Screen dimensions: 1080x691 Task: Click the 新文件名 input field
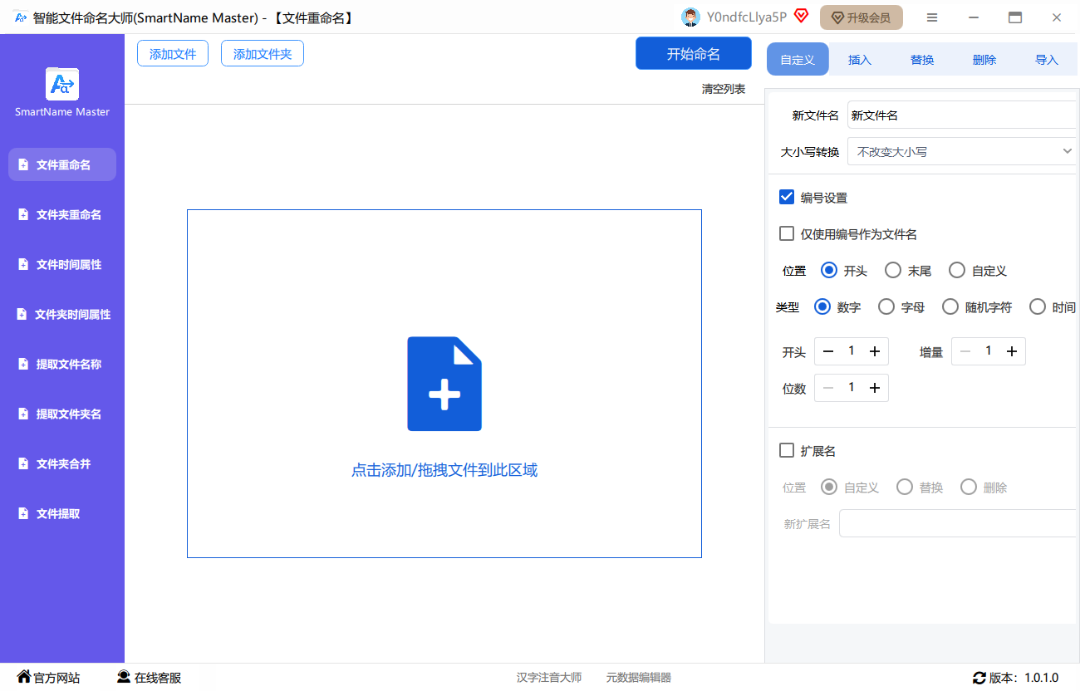point(961,115)
